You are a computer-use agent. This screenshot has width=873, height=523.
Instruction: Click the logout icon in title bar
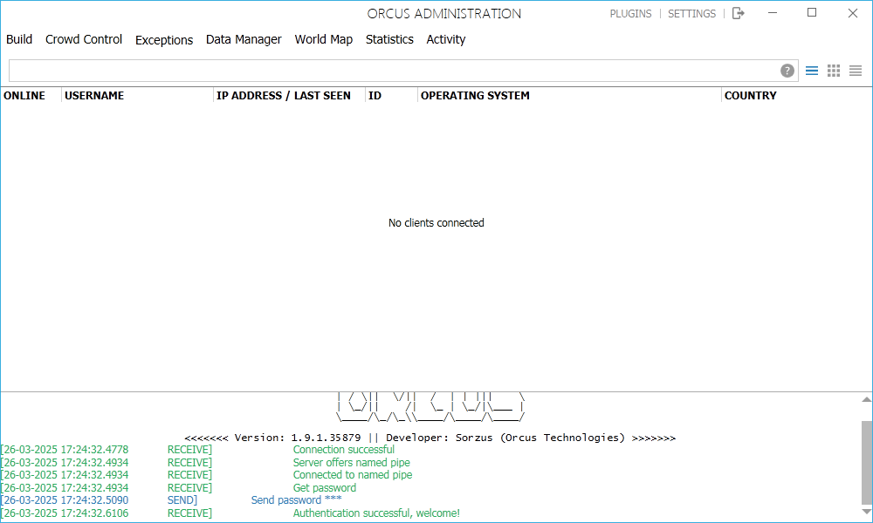[x=739, y=13]
